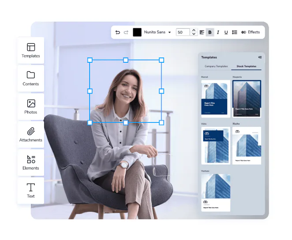Switch to Company Templates tab
This screenshot has width=292, height=240.
(x=216, y=66)
